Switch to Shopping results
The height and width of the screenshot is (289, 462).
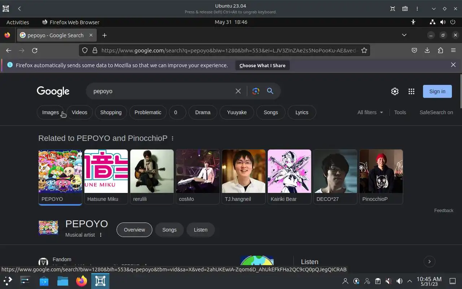111,112
